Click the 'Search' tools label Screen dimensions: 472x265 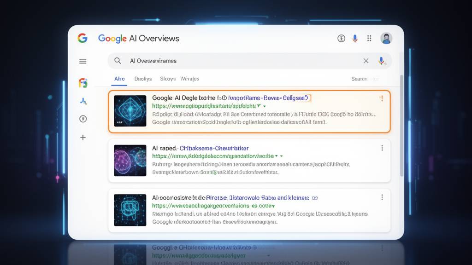click(359, 79)
